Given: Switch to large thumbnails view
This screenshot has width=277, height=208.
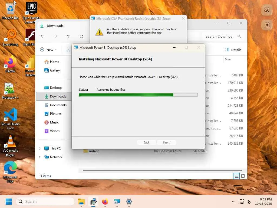Looking at the screenshot, I should click(x=243, y=176).
